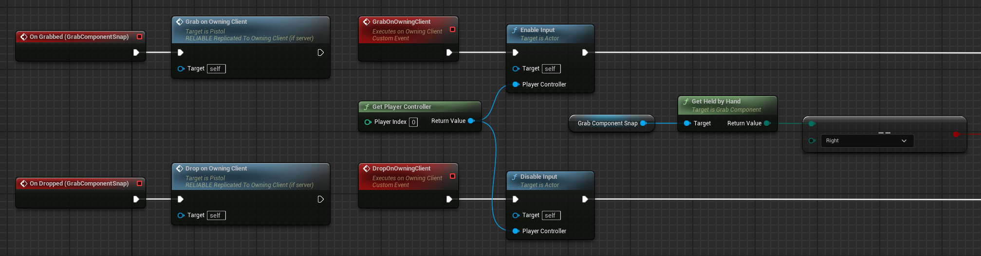Click the Enable Input execution input pin
The width and height of the screenshot is (981, 256).
[x=516, y=52]
